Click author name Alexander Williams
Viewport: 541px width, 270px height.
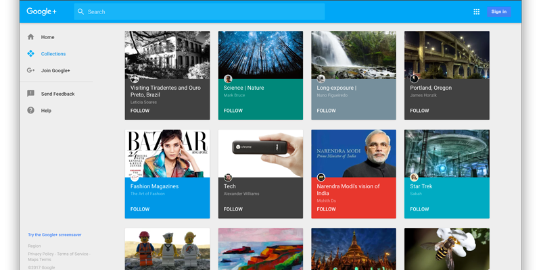241,194
